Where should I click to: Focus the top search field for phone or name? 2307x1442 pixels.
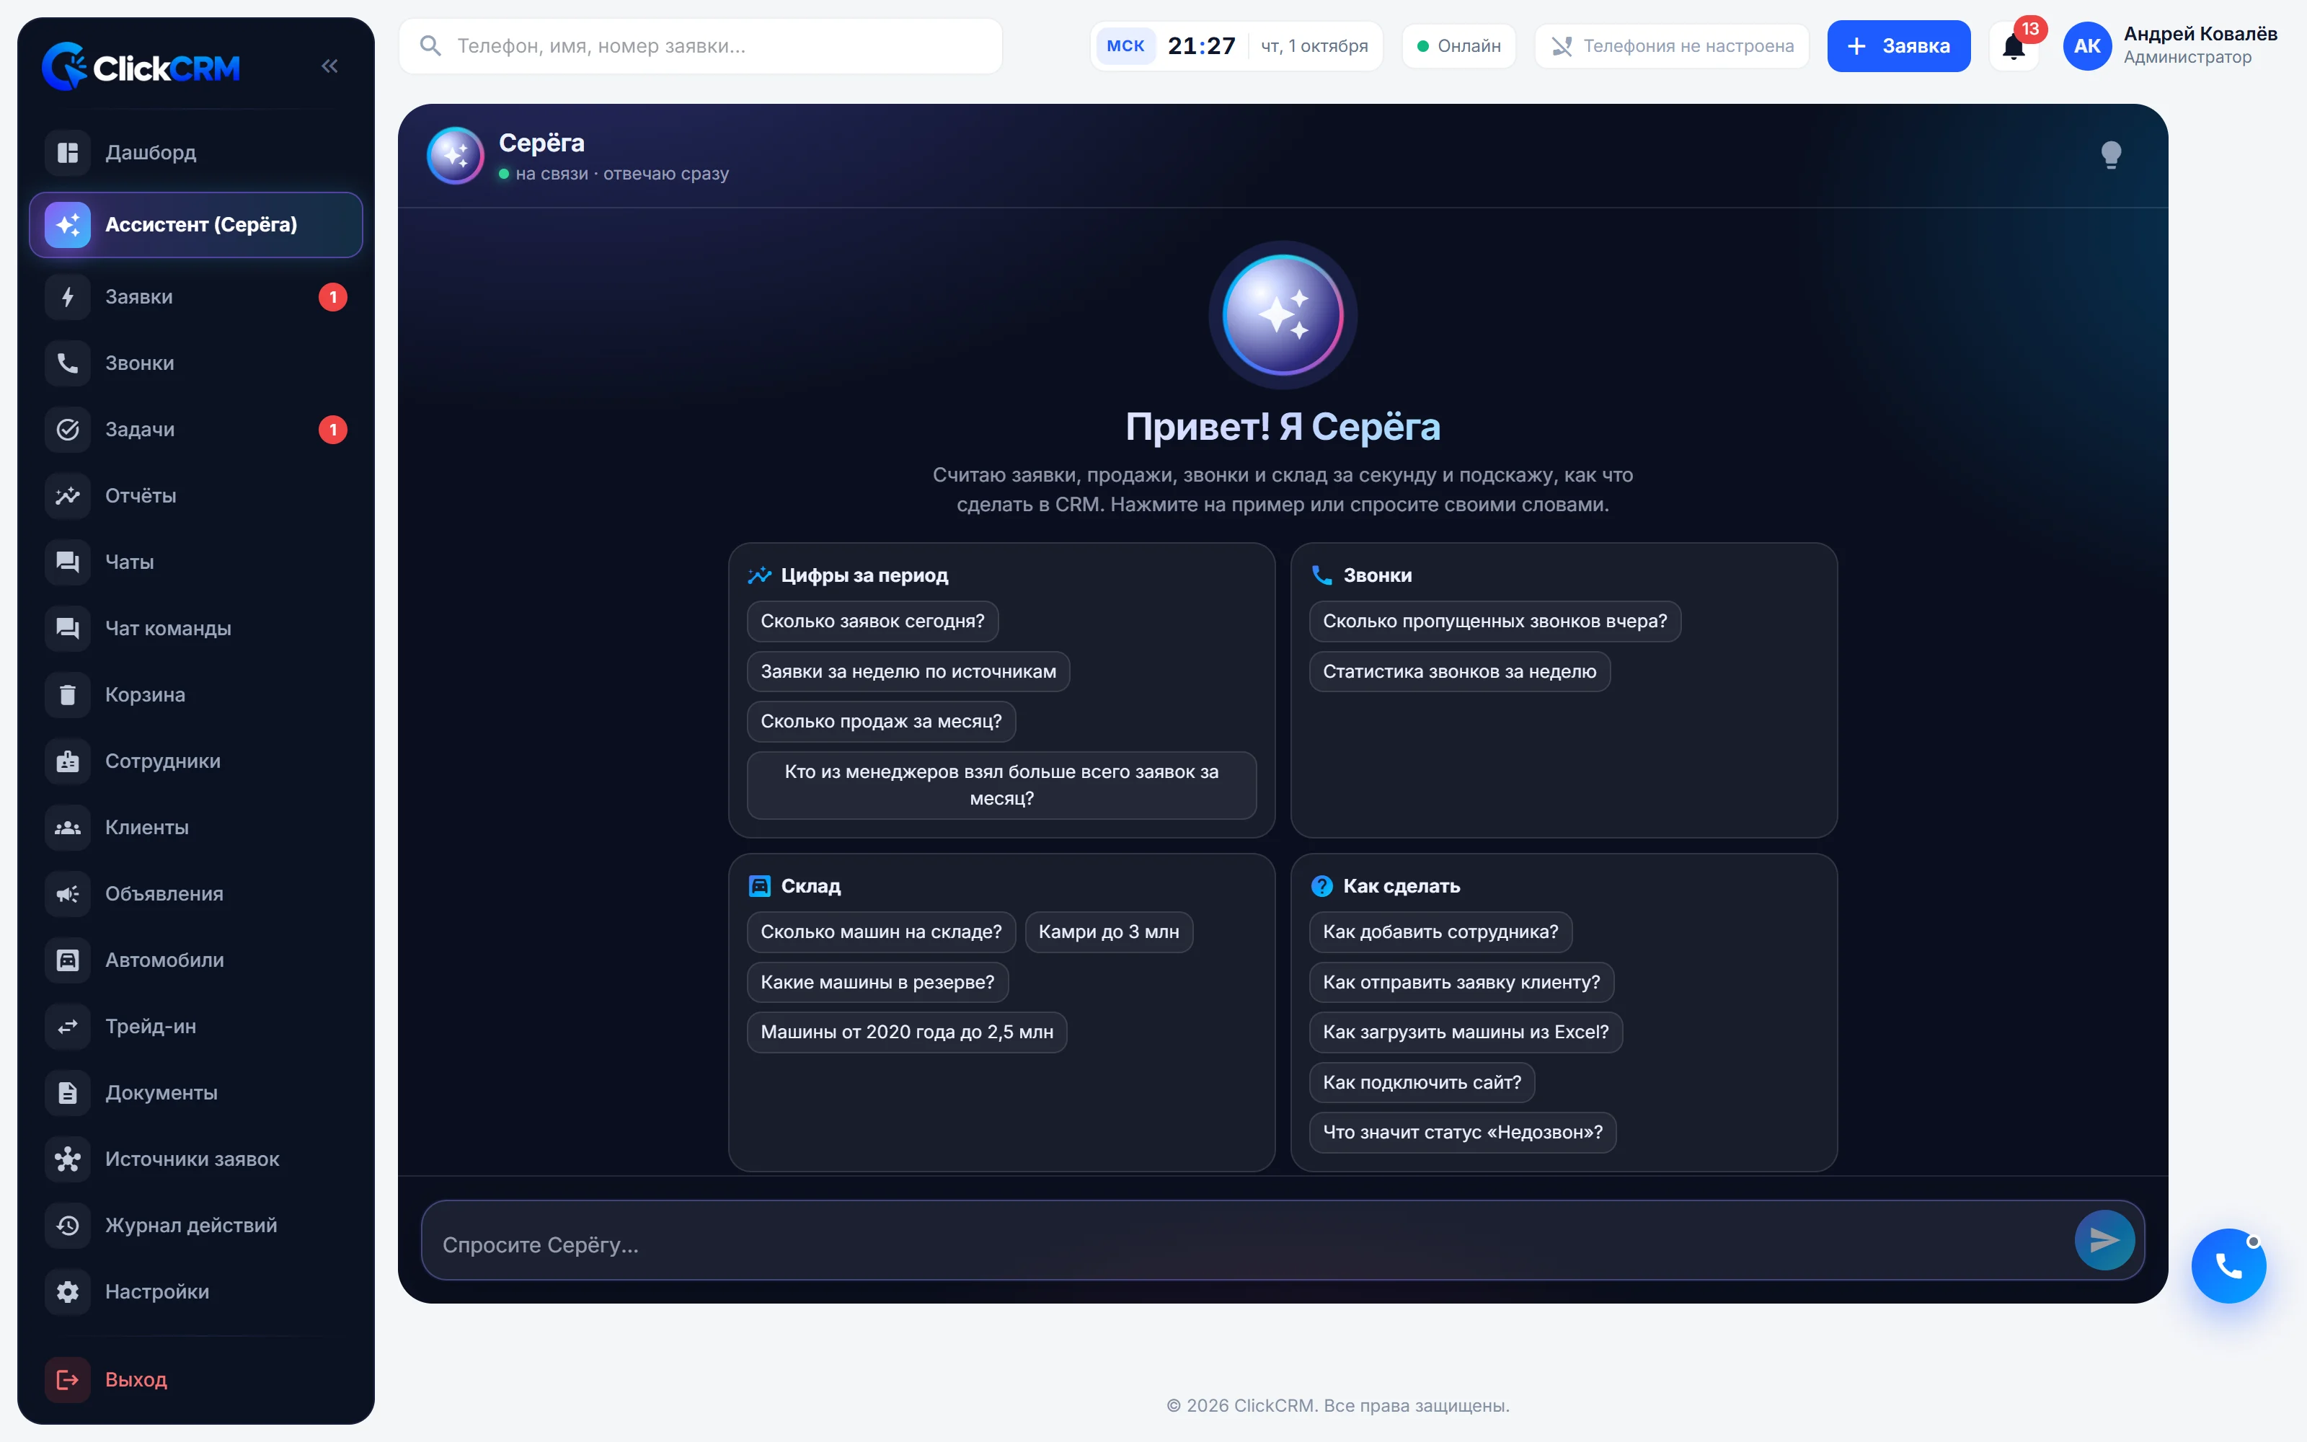point(700,45)
